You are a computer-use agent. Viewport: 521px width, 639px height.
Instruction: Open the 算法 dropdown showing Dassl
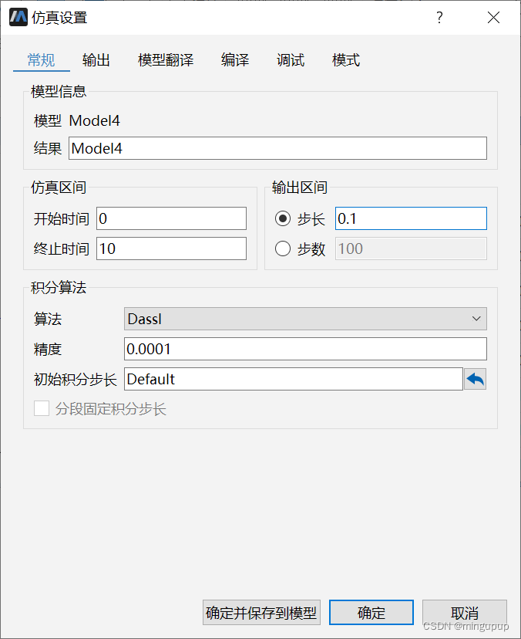(305, 319)
